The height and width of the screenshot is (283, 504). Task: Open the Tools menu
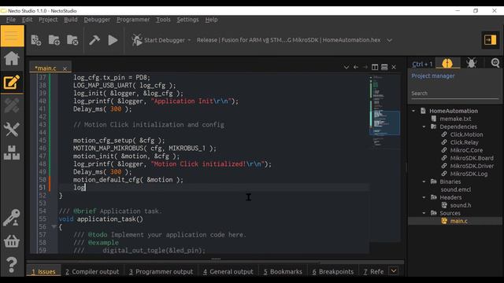[x=163, y=20]
